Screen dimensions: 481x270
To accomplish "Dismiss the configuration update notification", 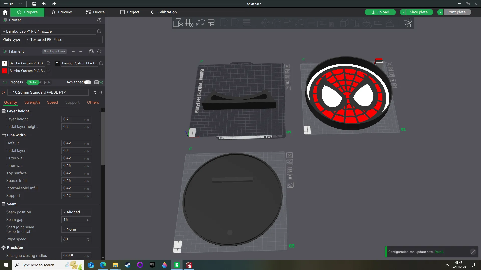I will pos(473,252).
